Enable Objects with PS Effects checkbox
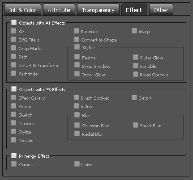 [14, 89]
